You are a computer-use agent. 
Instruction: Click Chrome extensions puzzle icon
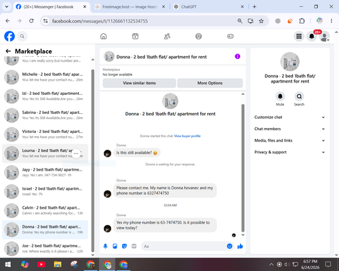(302, 21)
